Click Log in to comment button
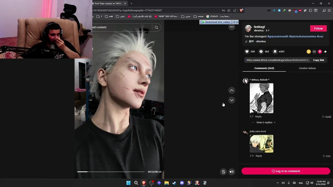Screen dimensions: 333x187 point(286,171)
